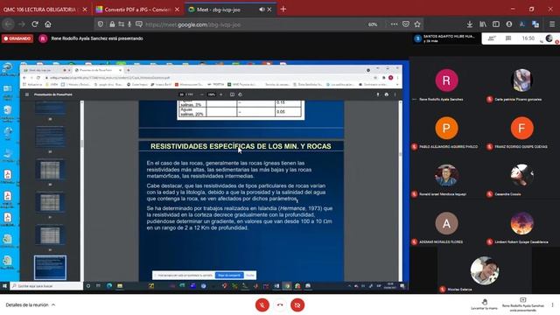Click highlighted slide thumbnail in PDF sidebar
This screenshot has width=560, height=315.
50,268
